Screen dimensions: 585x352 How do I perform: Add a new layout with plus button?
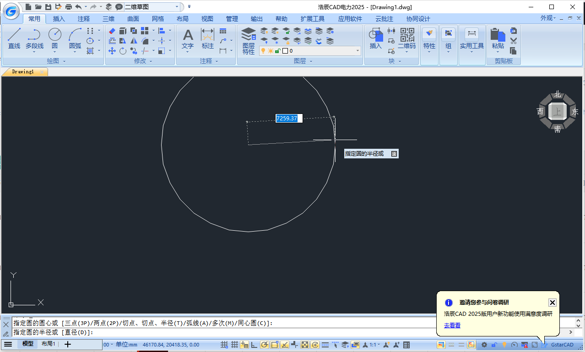pos(68,344)
